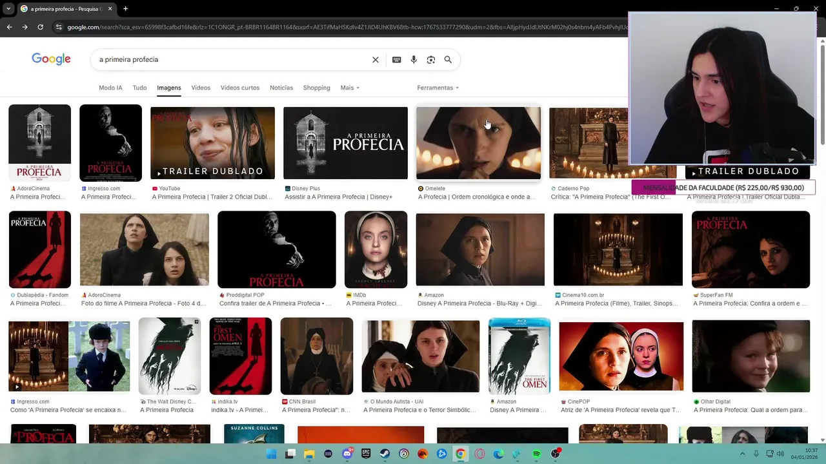
Task: Go back with the browser back arrow
Action: pyautogui.click(x=9, y=27)
